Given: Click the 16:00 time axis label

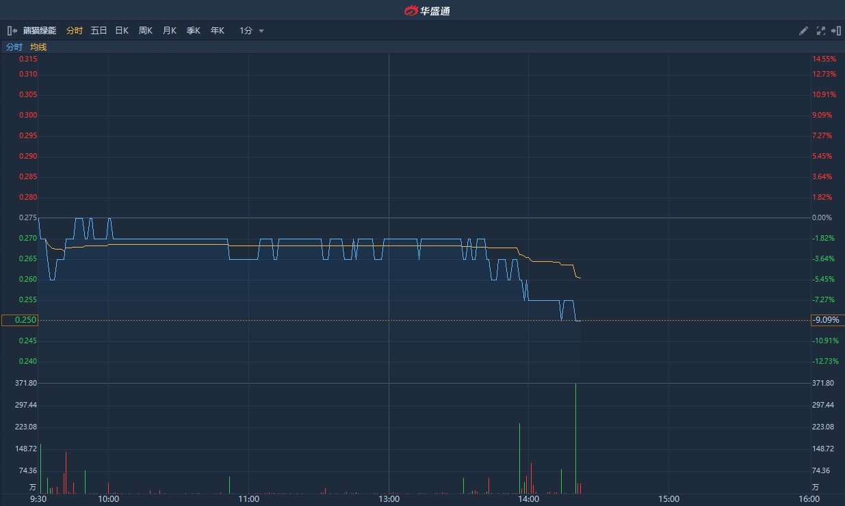Looking at the screenshot, I should (808, 499).
